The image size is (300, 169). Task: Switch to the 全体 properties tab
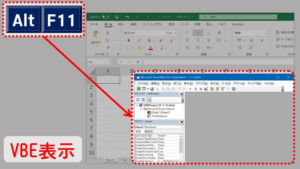click(x=138, y=131)
